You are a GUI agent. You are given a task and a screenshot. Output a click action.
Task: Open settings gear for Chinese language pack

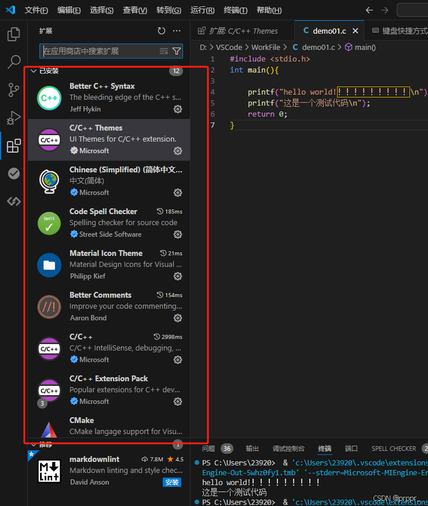[178, 193]
